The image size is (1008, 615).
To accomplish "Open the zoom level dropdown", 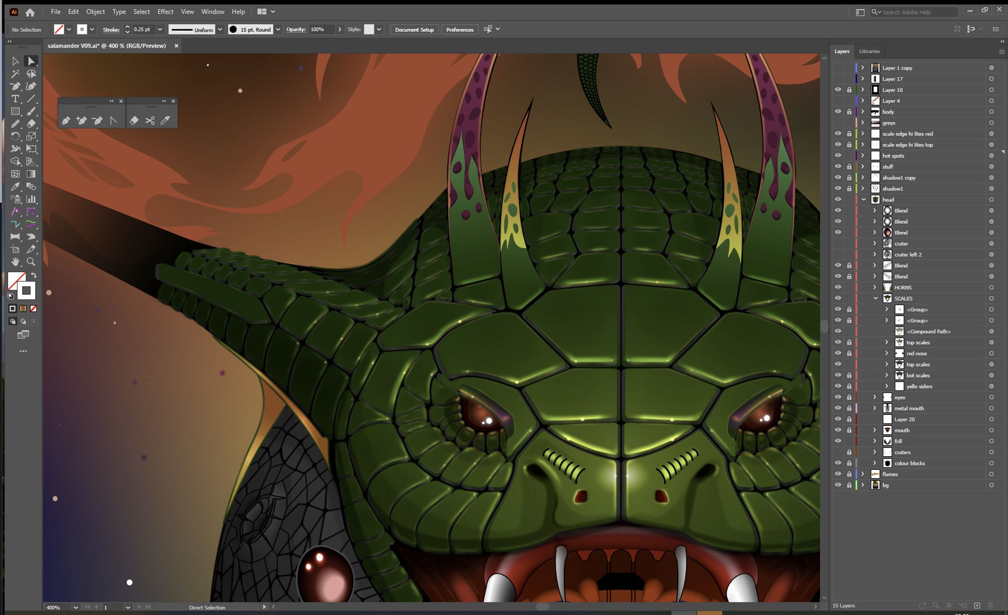I will tap(76, 607).
